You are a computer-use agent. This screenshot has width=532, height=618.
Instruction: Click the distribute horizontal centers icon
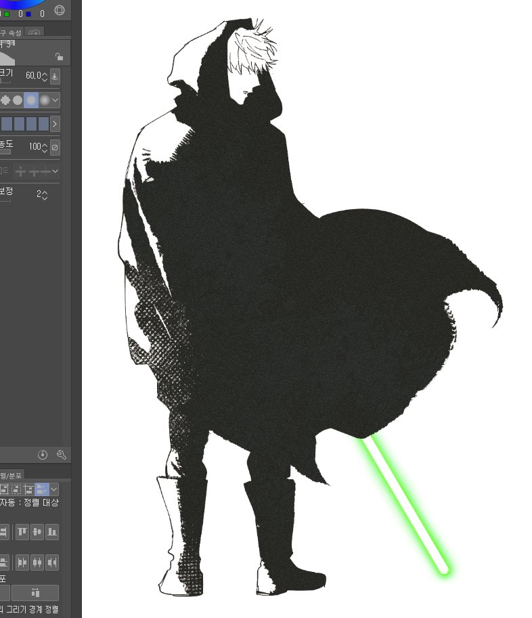click(x=37, y=562)
